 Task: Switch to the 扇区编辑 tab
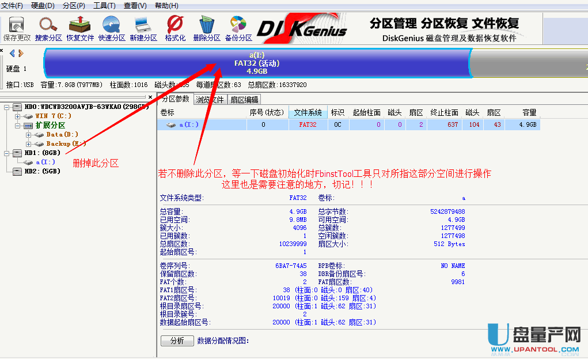[x=244, y=99]
